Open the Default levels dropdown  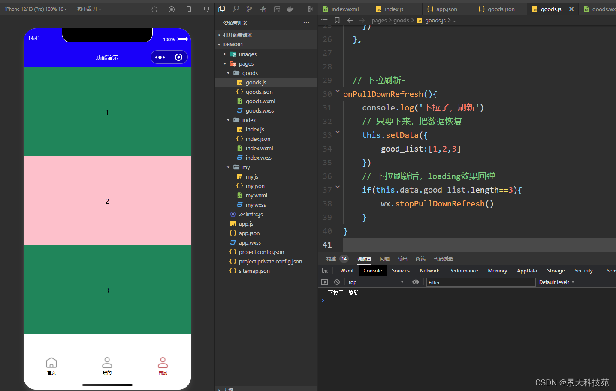tap(556, 282)
